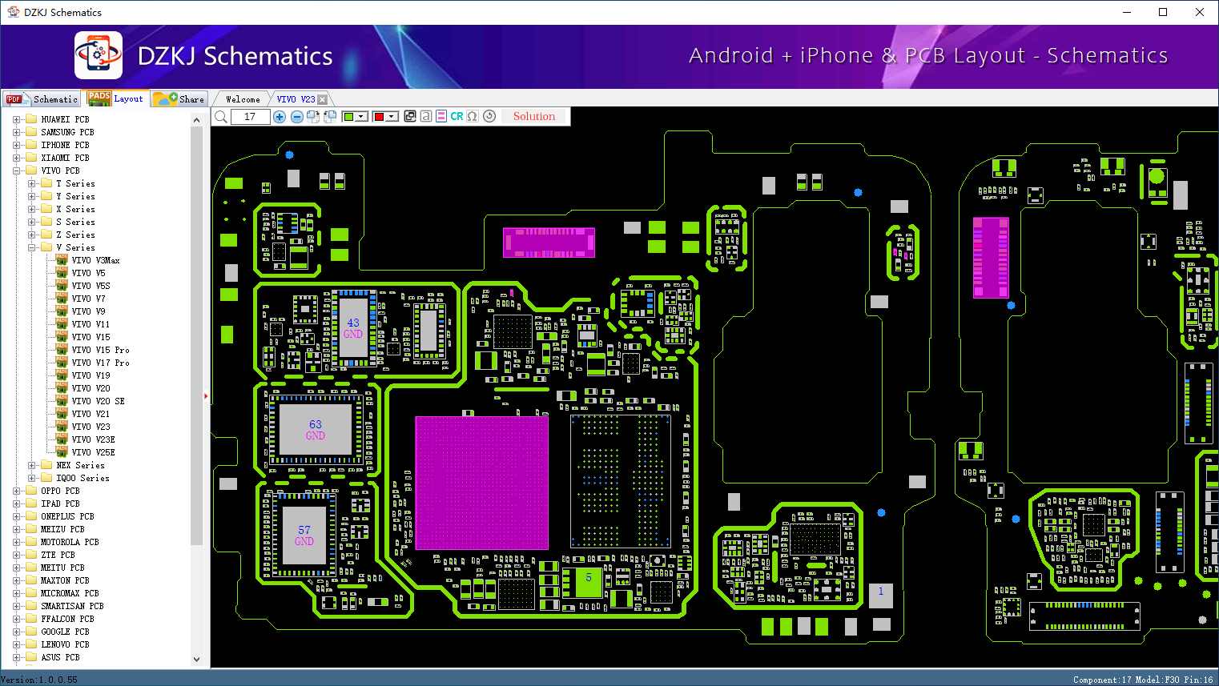Switch to the Schematic tab
This screenshot has height=686, width=1219.
click(x=42, y=99)
